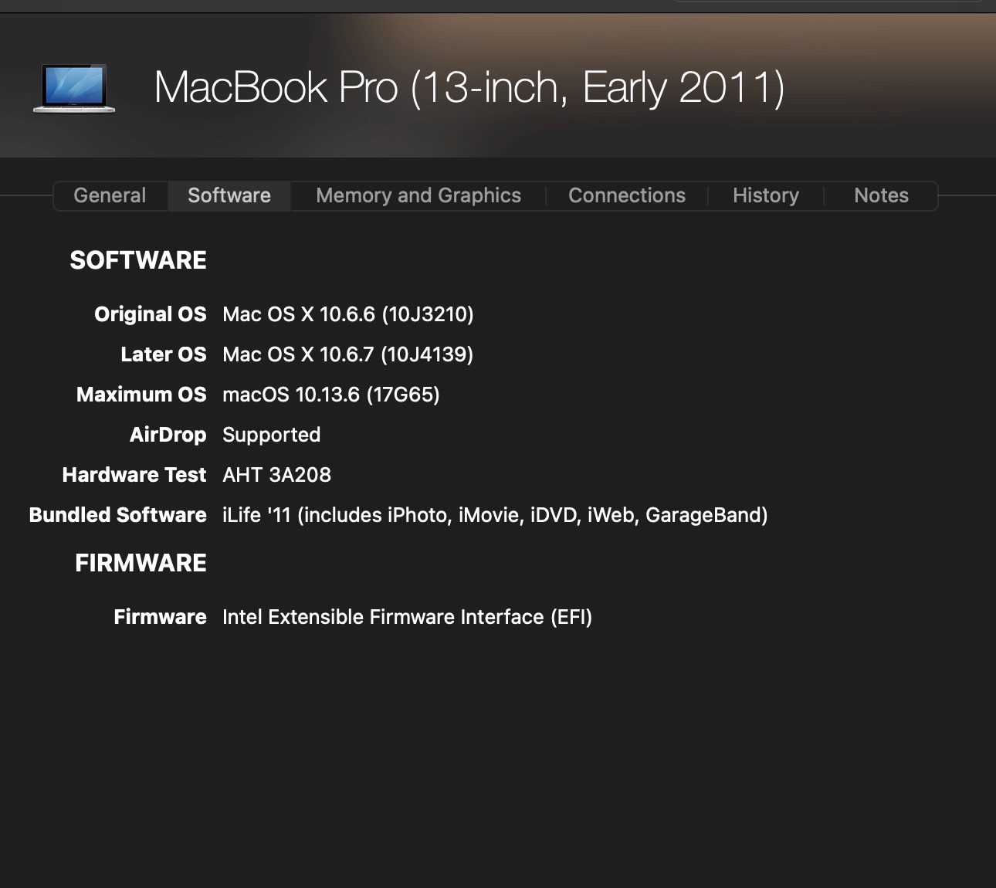Show the History tab

point(766,195)
